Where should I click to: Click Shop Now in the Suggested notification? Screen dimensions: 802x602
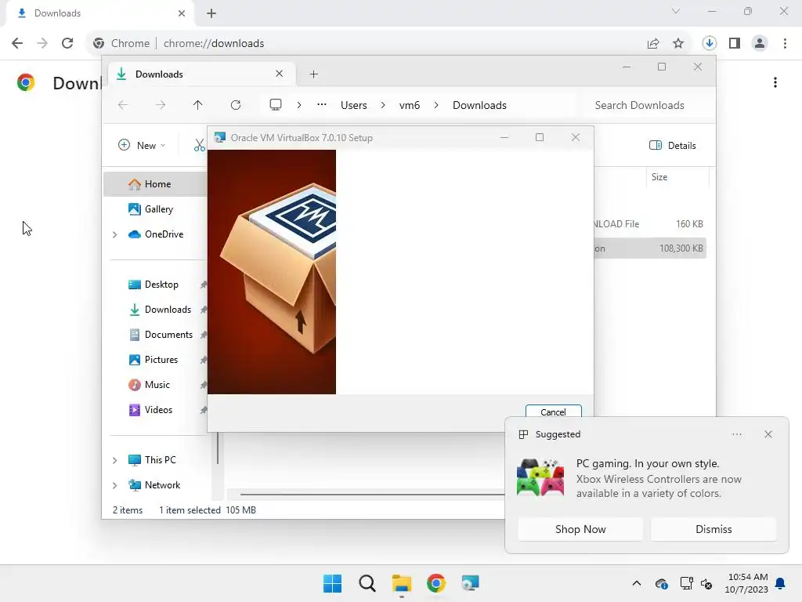coord(580,529)
